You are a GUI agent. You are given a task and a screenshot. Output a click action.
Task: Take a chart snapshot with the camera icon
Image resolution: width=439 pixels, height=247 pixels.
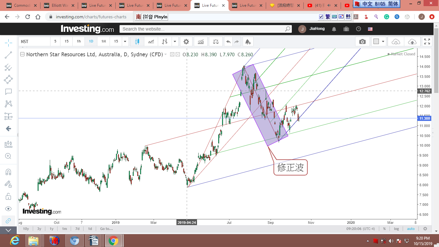coord(362,41)
